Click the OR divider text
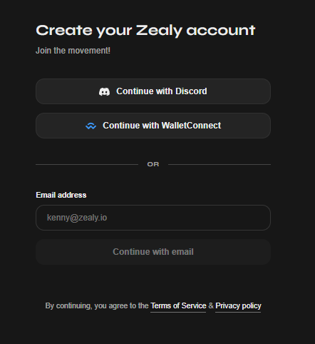315x344 pixels. [x=153, y=164]
